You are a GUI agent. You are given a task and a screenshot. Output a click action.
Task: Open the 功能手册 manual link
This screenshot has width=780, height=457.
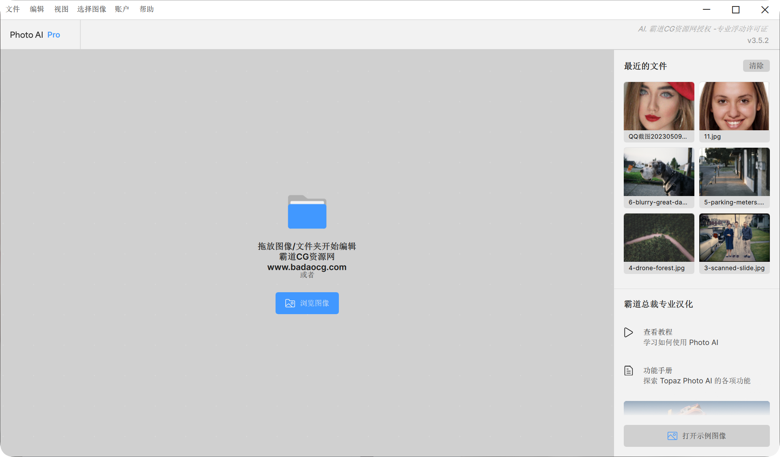(658, 371)
